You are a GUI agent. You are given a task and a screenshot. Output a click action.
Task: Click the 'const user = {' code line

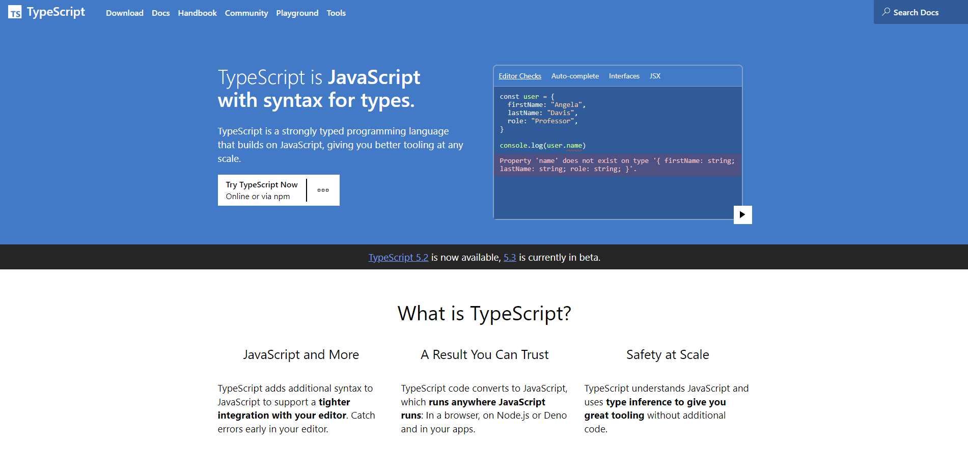pos(527,97)
